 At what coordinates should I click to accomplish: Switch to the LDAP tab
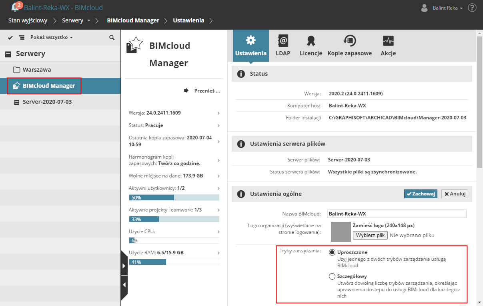pyautogui.click(x=283, y=45)
